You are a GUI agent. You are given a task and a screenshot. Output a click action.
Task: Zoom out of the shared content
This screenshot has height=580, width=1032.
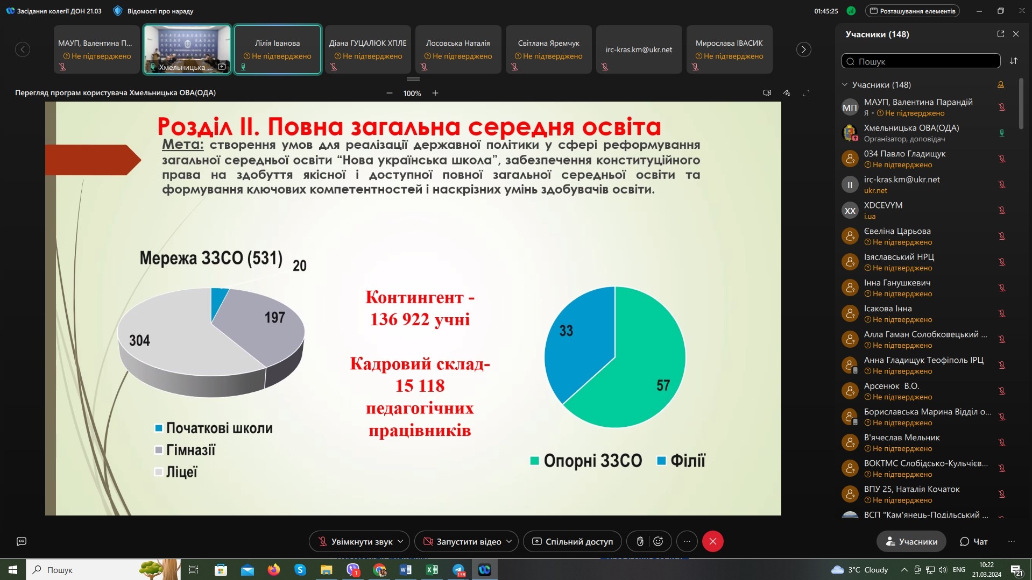pyautogui.click(x=390, y=93)
